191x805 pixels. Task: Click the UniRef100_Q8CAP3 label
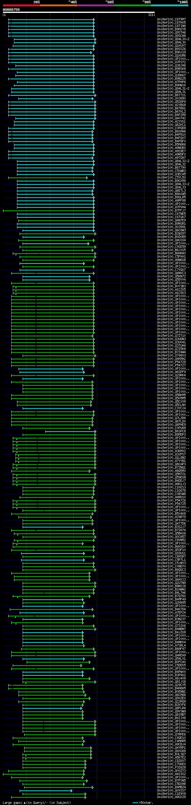[x=171, y=464]
